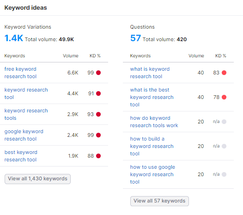Screen dimensions: 243x215
Task: Select the 2.9K volume value
Action: point(73,114)
